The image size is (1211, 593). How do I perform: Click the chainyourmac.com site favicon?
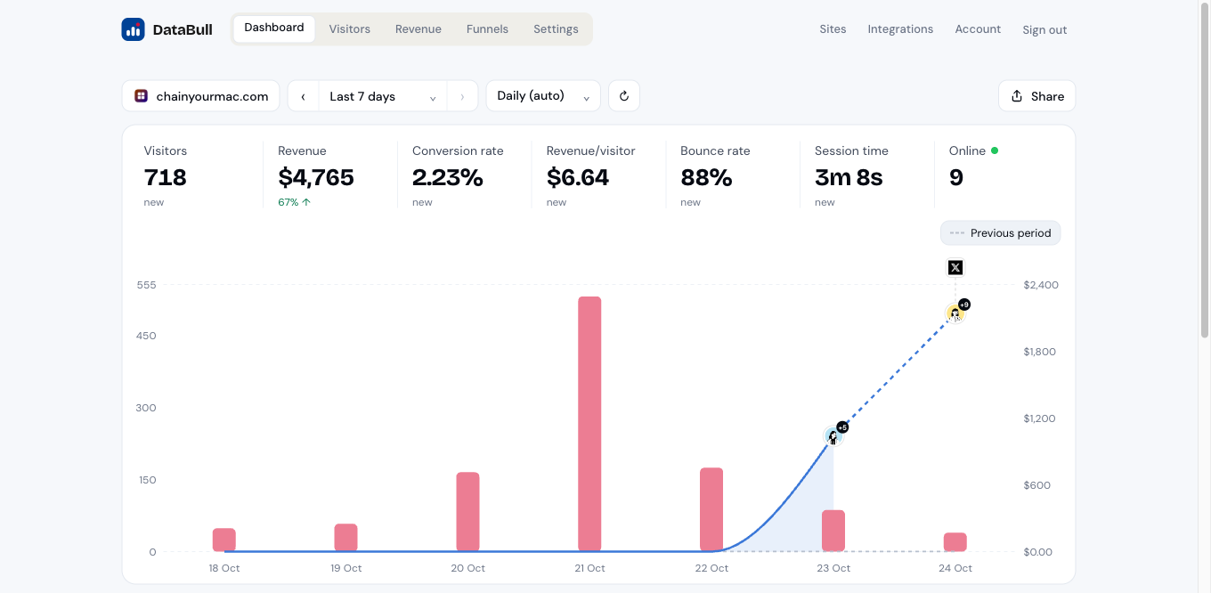coord(141,96)
